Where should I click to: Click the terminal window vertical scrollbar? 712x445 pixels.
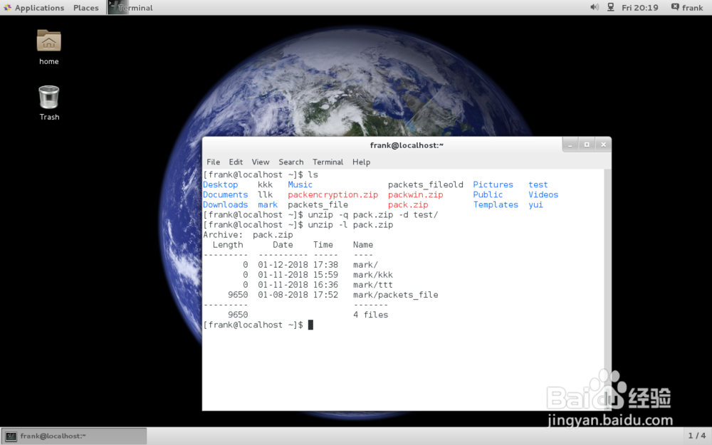coord(608,290)
